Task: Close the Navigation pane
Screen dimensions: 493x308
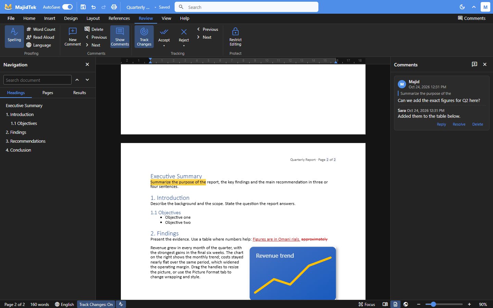Action: coord(87,64)
